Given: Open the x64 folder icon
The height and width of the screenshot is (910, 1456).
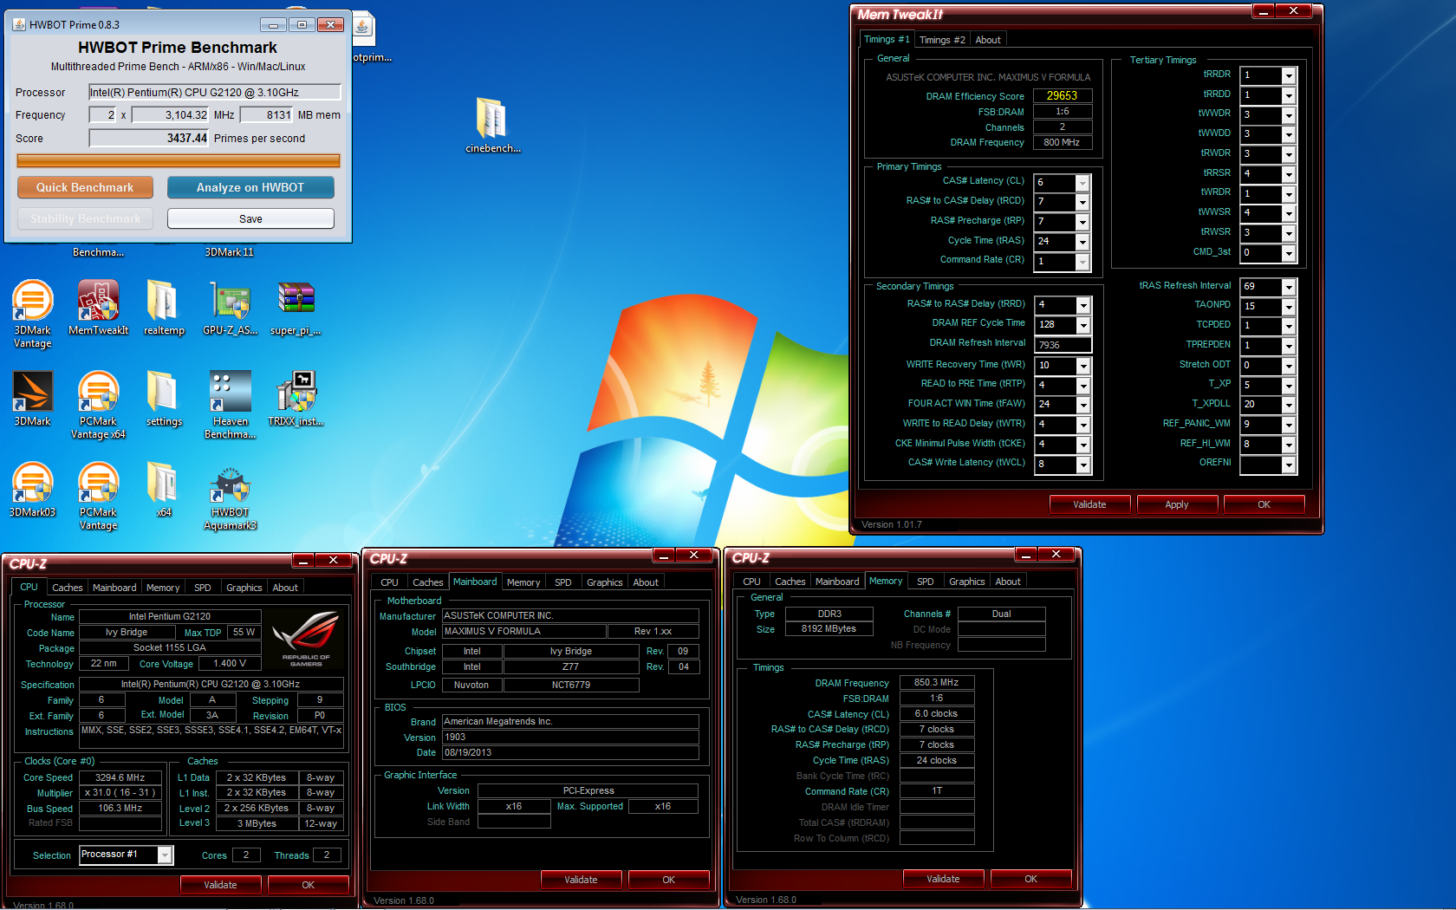Looking at the screenshot, I should pos(164,490).
